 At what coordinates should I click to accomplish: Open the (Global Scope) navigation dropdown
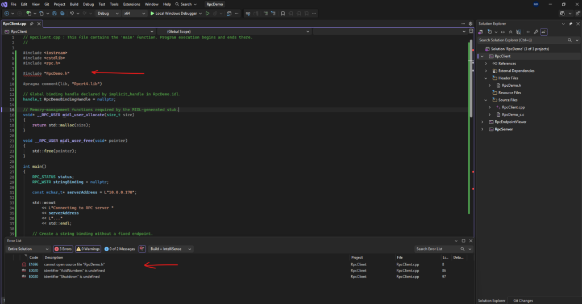235,31
